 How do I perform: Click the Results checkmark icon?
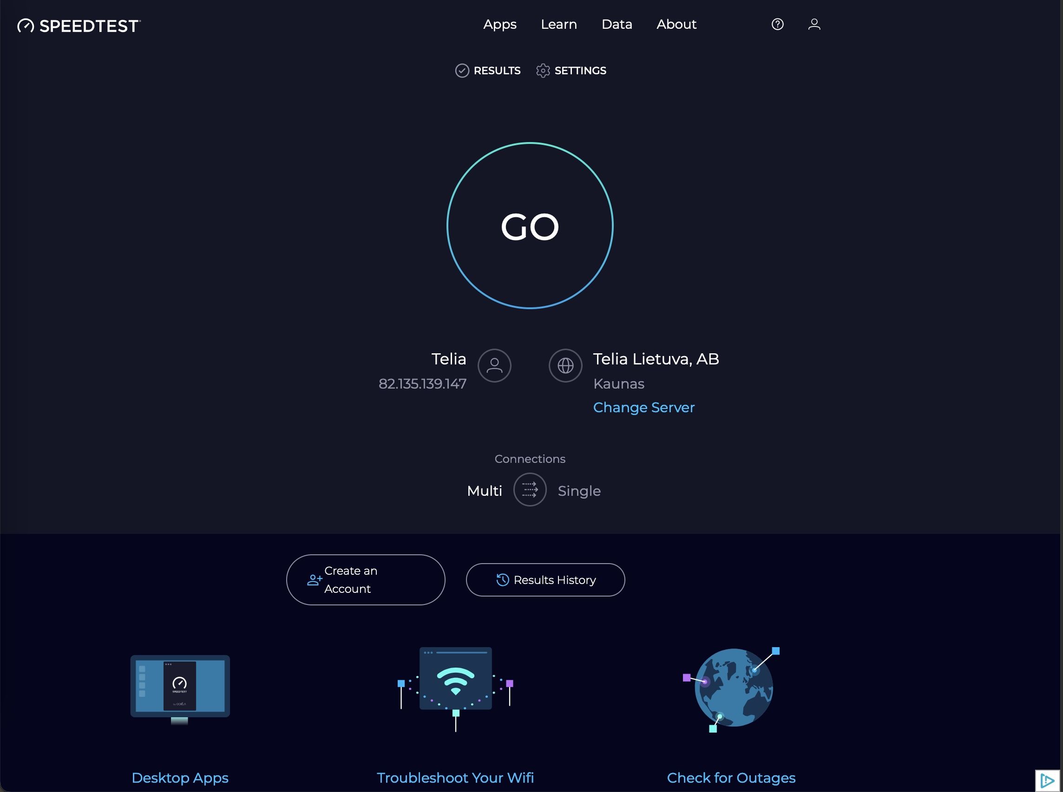[x=462, y=71]
